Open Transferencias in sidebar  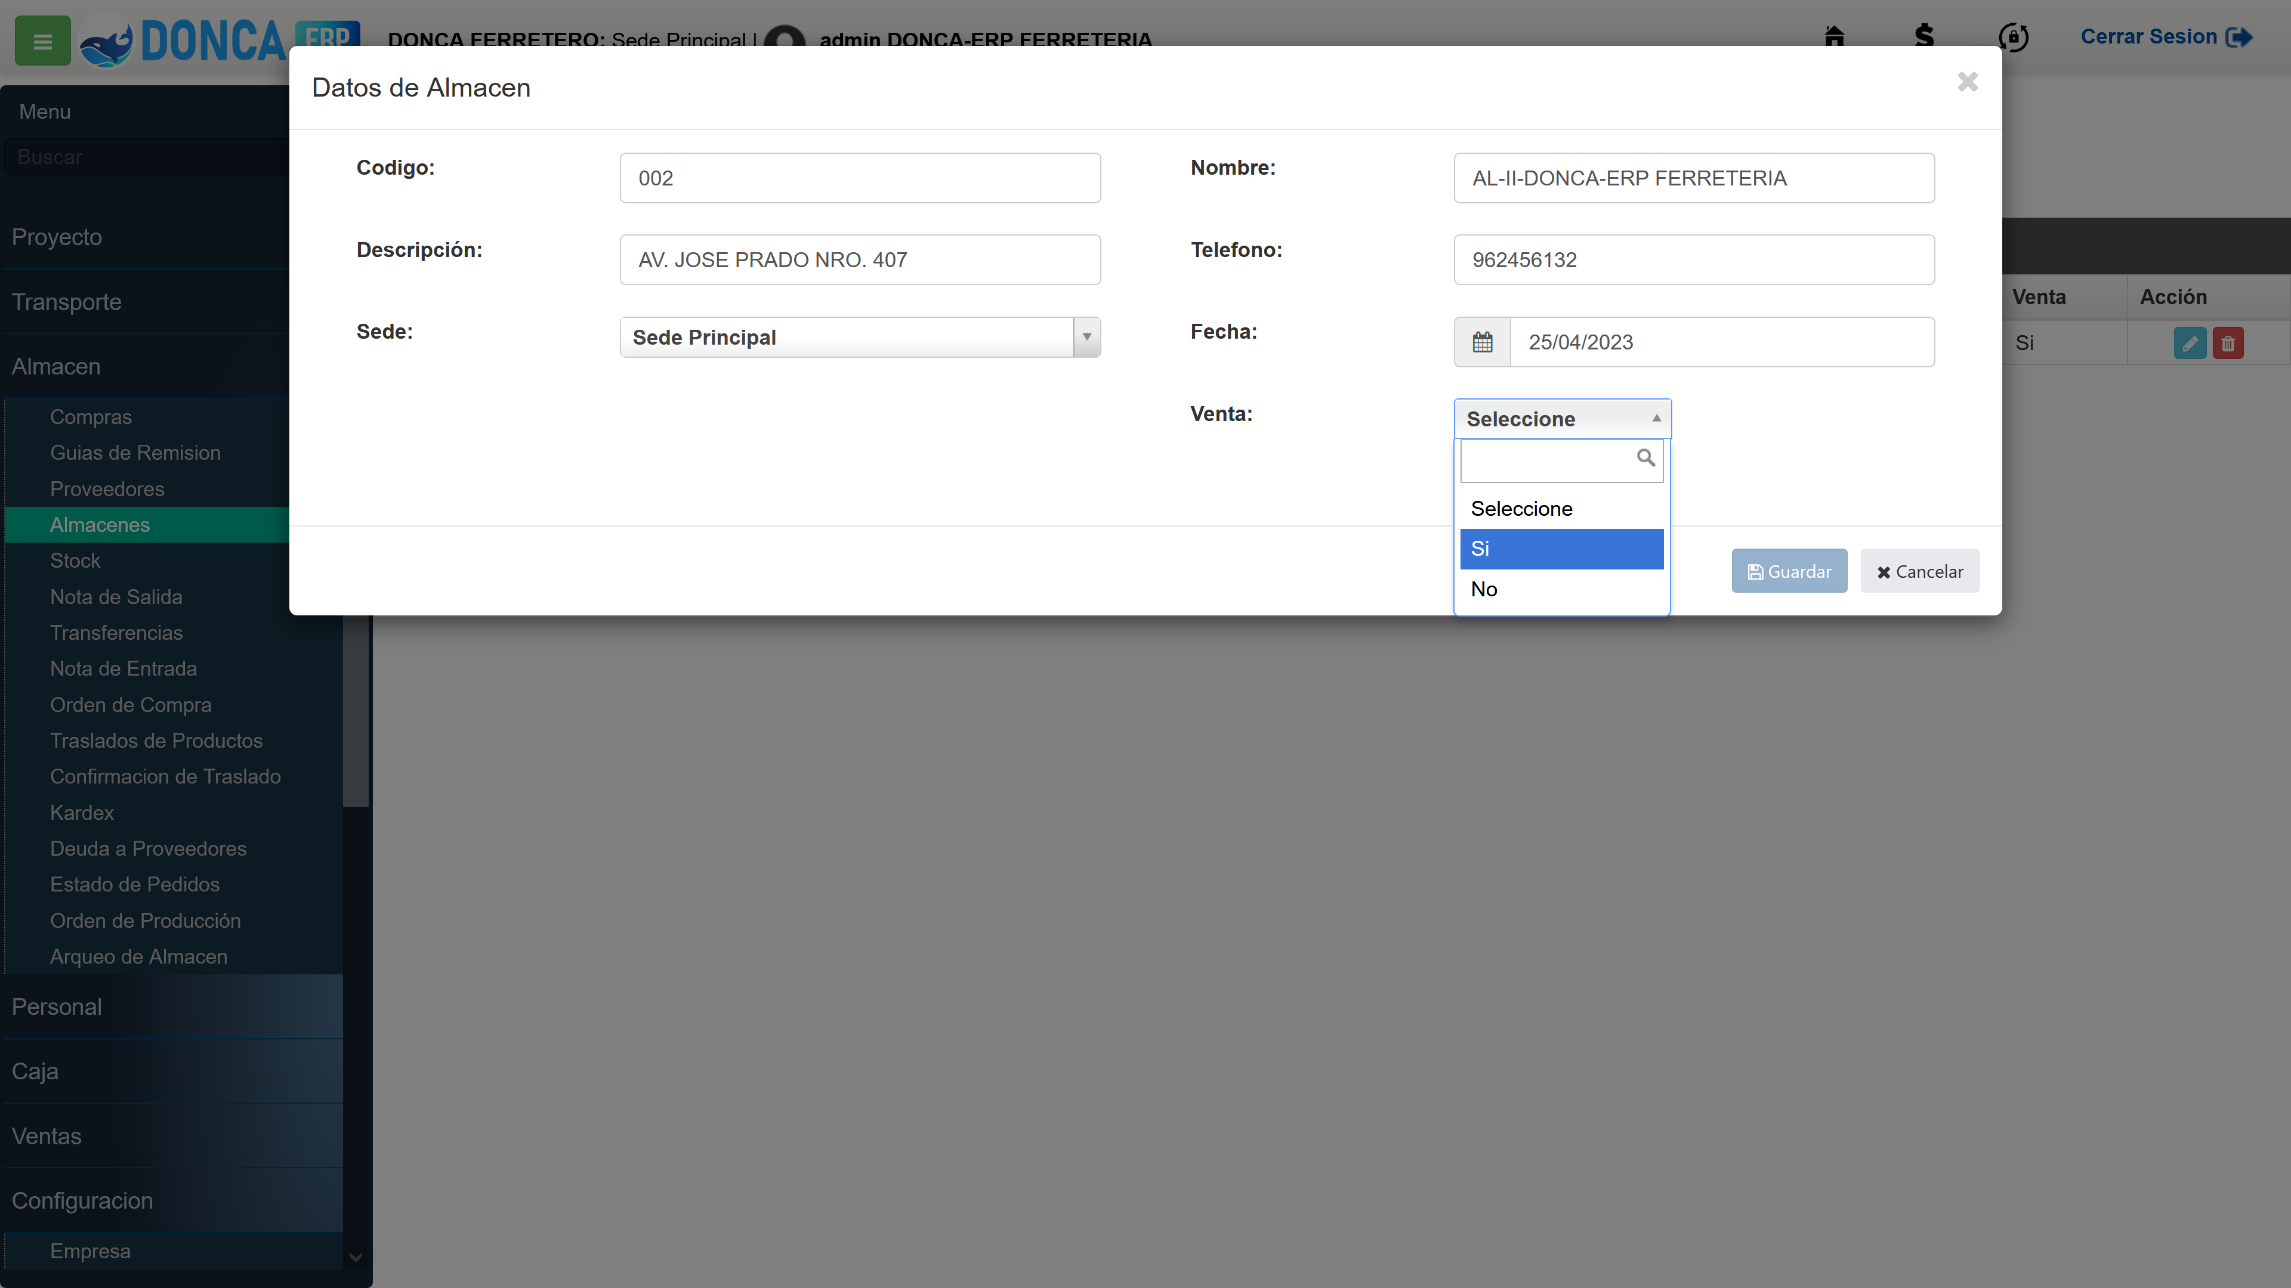click(x=116, y=633)
